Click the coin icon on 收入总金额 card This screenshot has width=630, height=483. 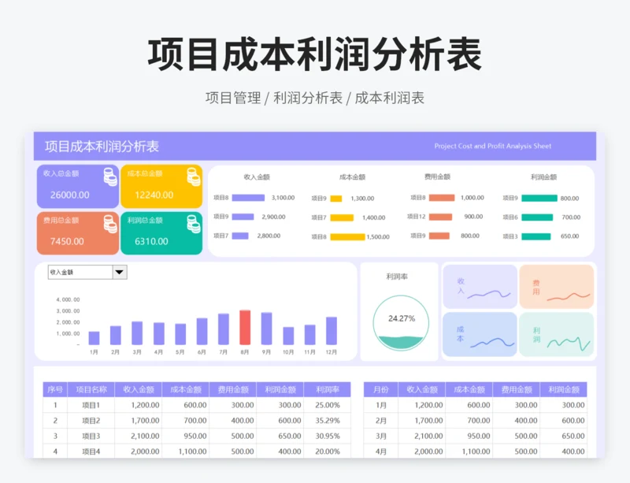click(x=110, y=177)
